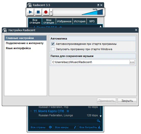Start playback with the Play button

[30, 12]
